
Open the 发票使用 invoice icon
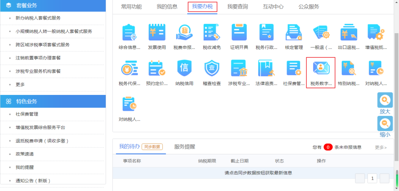point(157,32)
